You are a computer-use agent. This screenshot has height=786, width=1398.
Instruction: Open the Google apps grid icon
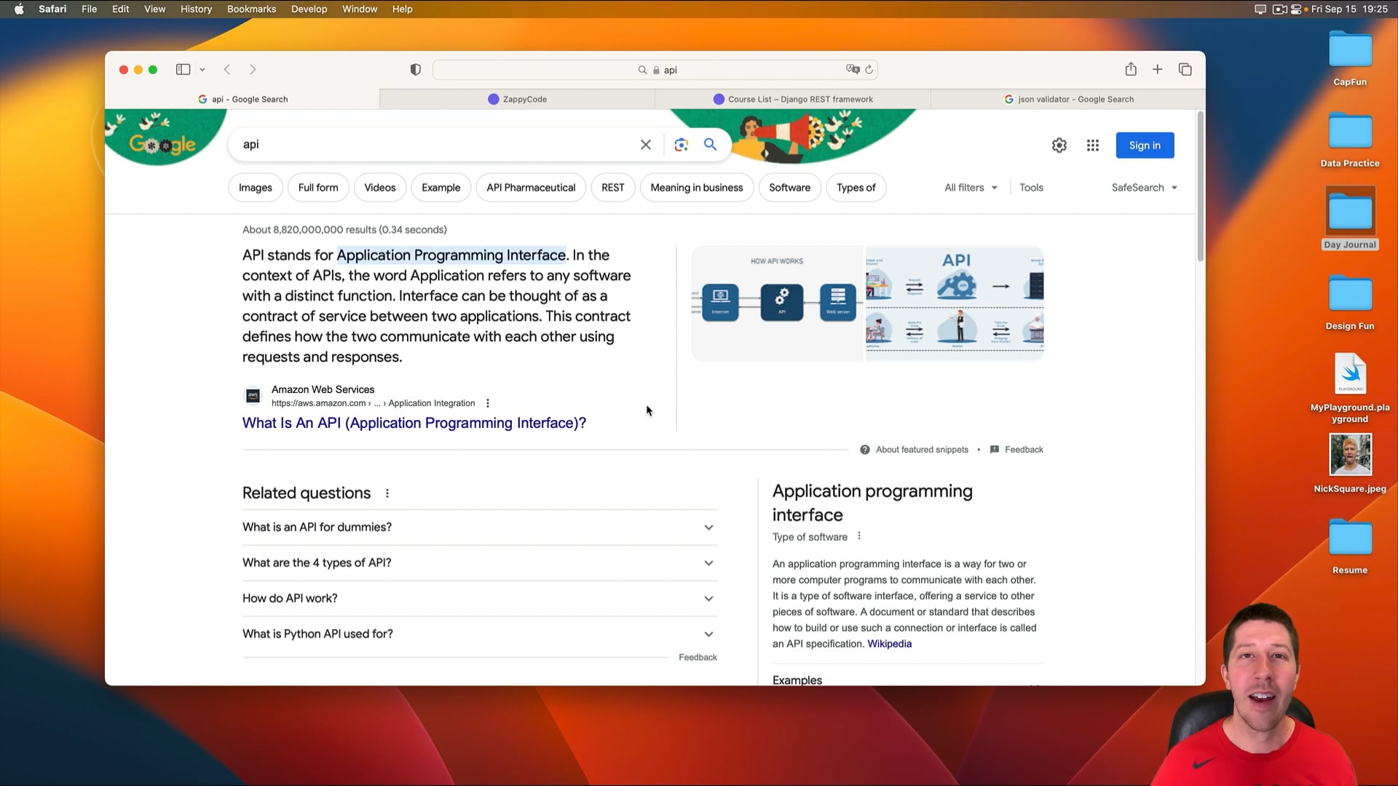[x=1092, y=146]
